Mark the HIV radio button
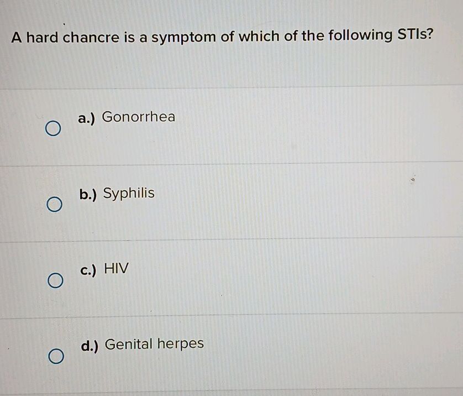Viewport: 463px width, 396px height. coord(53,282)
